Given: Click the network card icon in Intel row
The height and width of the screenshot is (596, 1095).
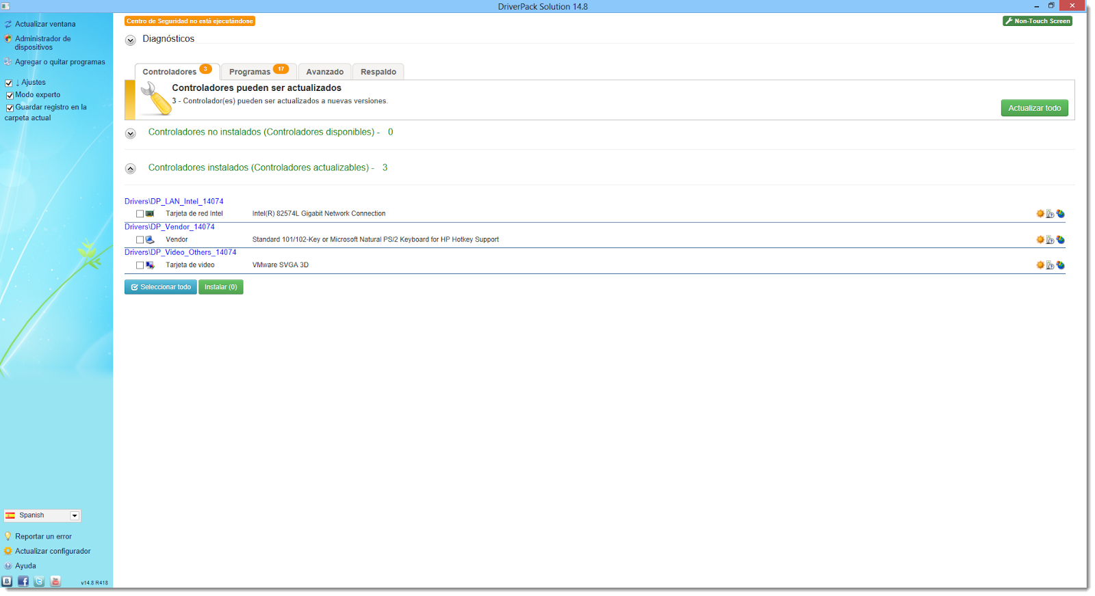Looking at the screenshot, I should pos(150,214).
